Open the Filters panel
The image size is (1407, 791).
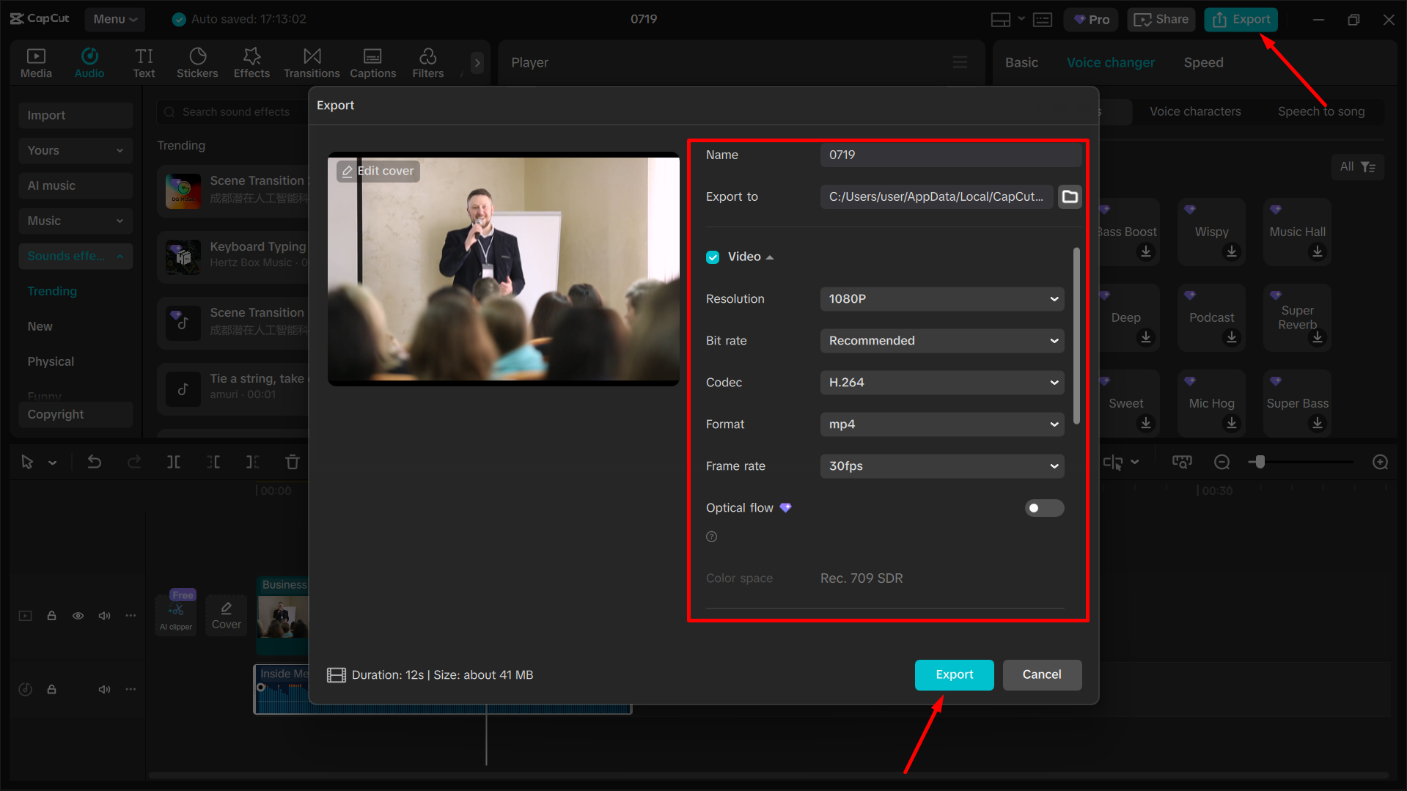point(427,62)
